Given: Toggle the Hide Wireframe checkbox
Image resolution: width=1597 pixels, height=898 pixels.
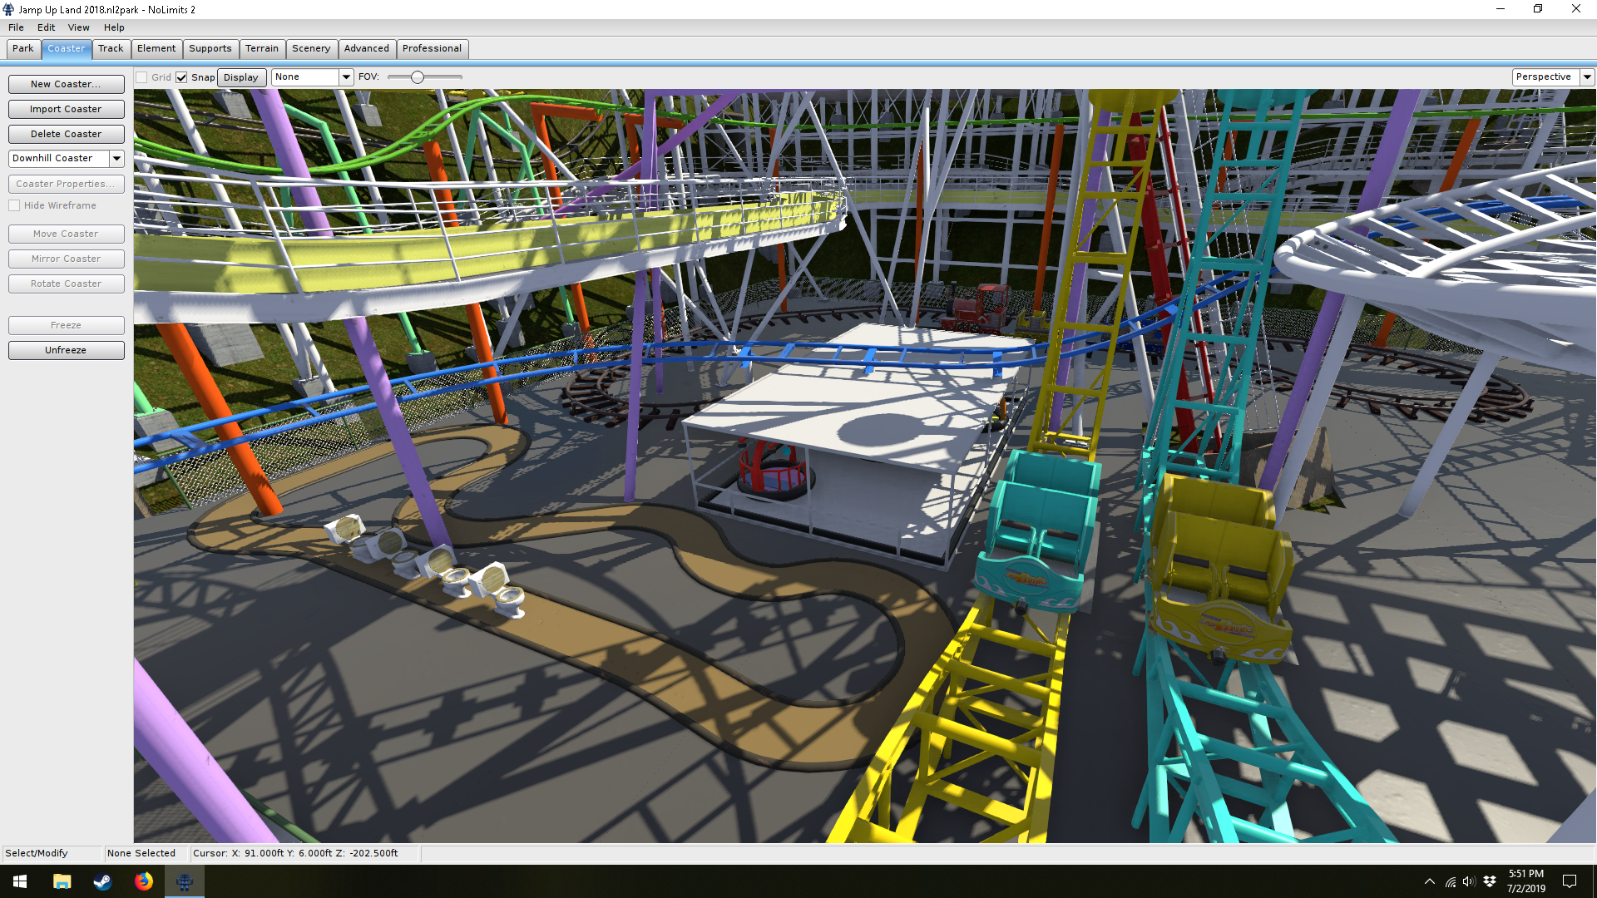Looking at the screenshot, I should tap(15, 205).
